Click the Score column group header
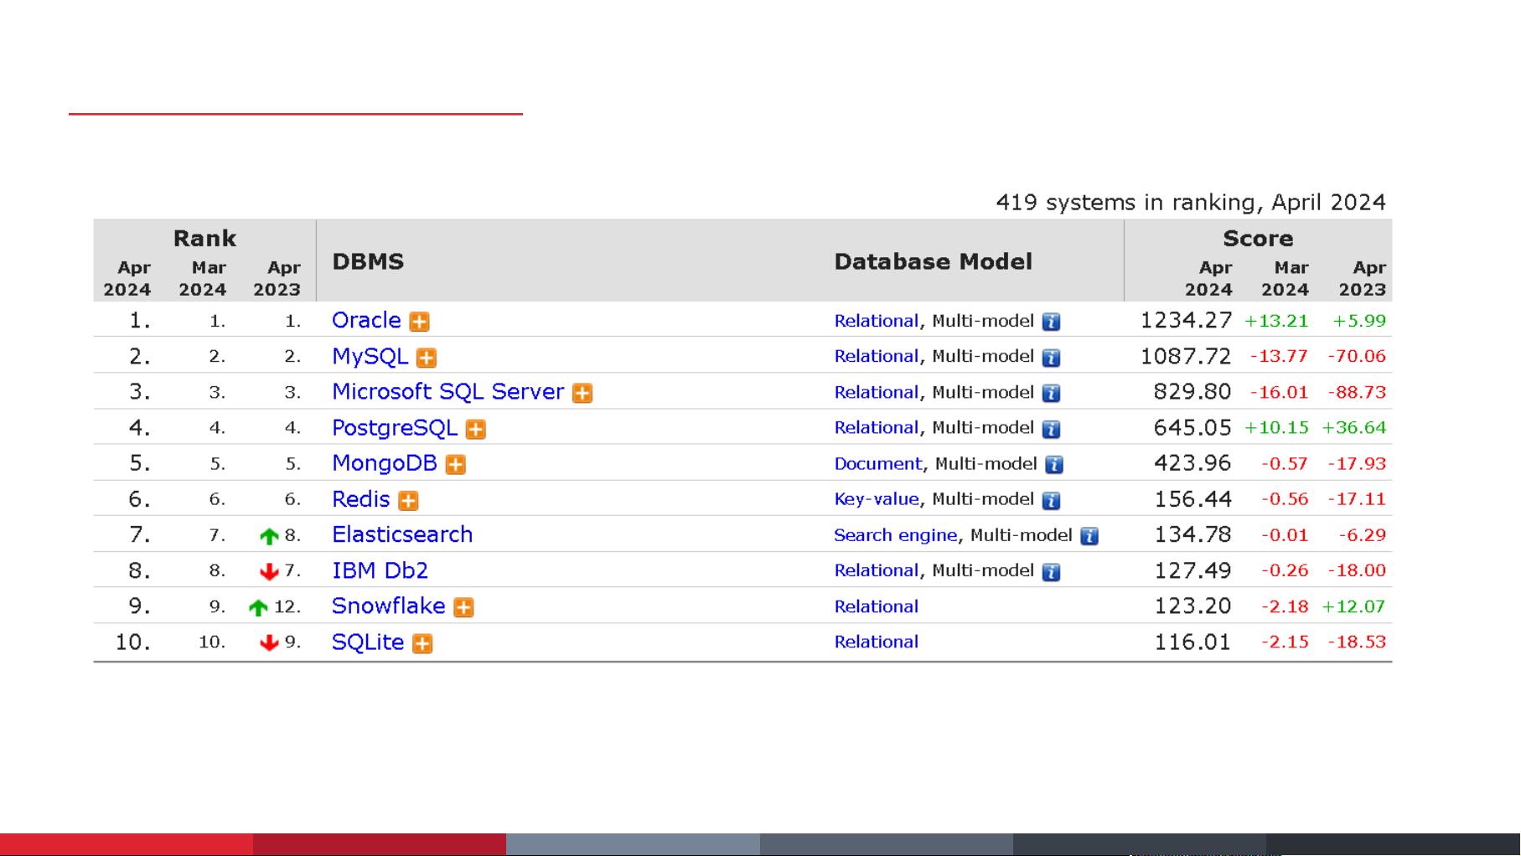 tap(1258, 239)
